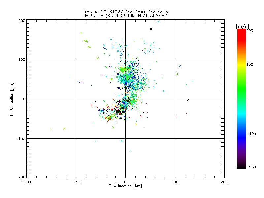Click the 'E-W location [km]' axis label

point(125,186)
